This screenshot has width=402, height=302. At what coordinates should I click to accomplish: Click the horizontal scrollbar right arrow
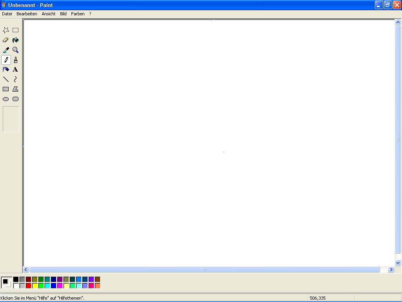pos(391,270)
